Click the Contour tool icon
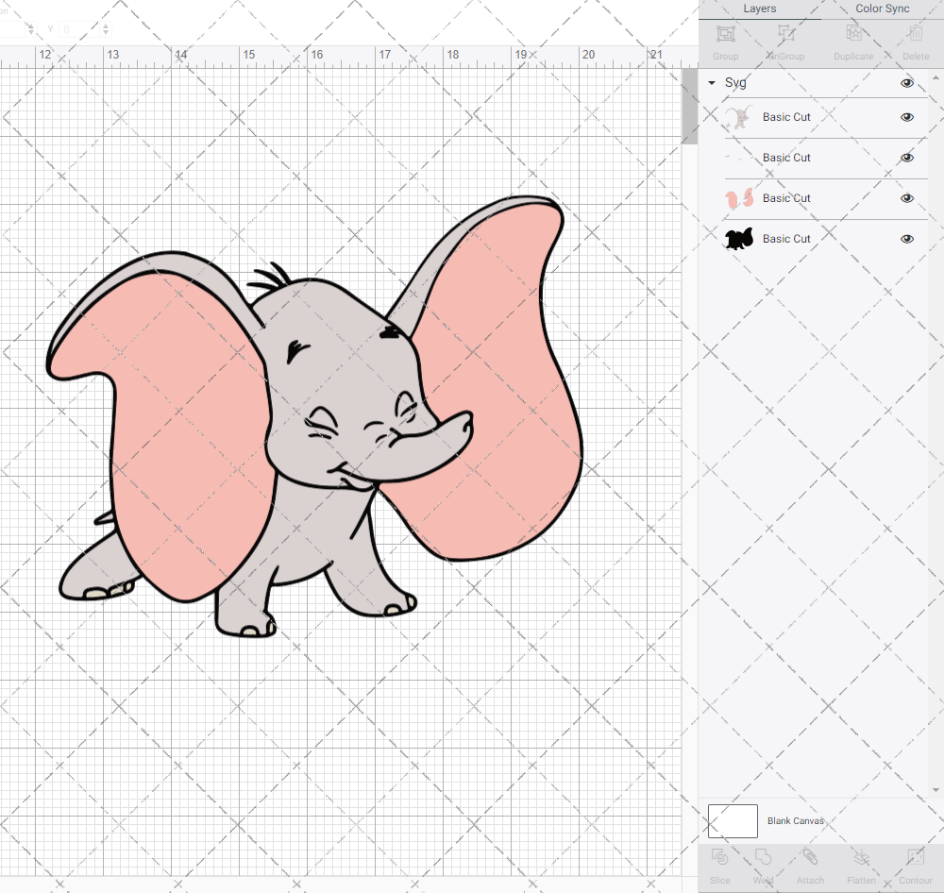The width and height of the screenshot is (944, 893). tap(915, 857)
